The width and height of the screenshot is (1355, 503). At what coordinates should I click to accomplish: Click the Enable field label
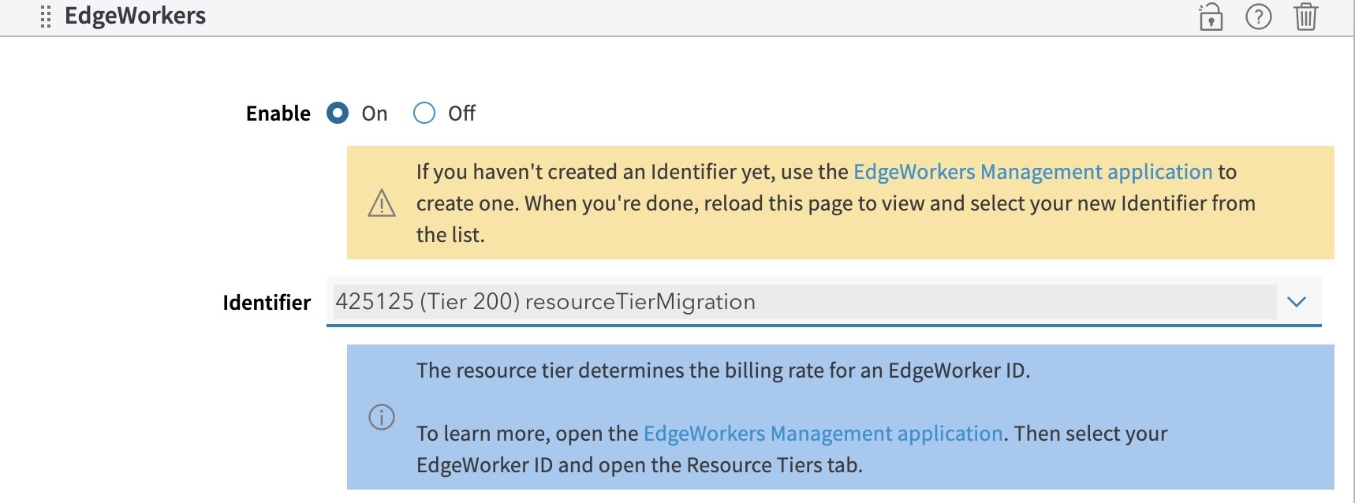pyautogui.click(x=278, y=114)
